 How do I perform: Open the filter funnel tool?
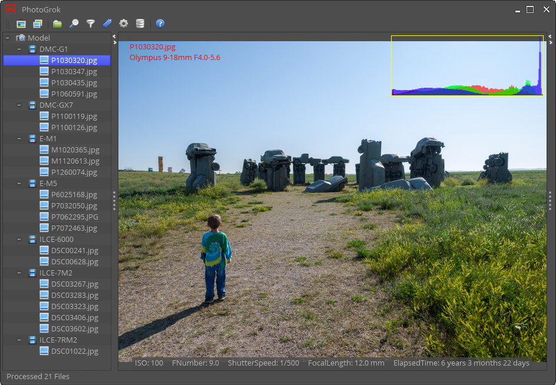click(91, 24)
